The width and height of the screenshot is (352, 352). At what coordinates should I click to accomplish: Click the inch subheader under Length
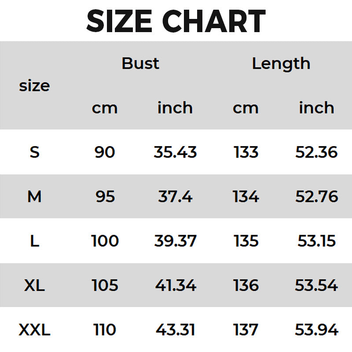pos(316,108)
